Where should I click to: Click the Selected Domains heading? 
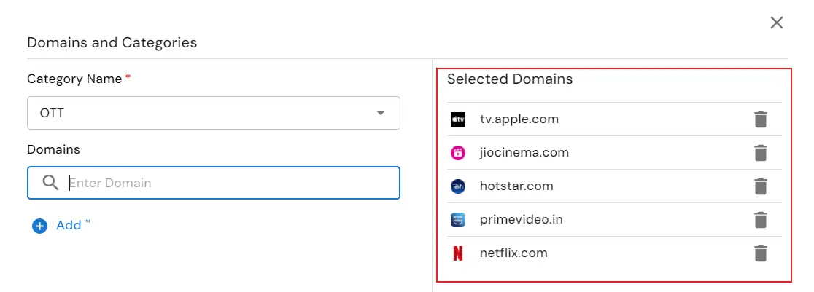[x=510, y=79]
